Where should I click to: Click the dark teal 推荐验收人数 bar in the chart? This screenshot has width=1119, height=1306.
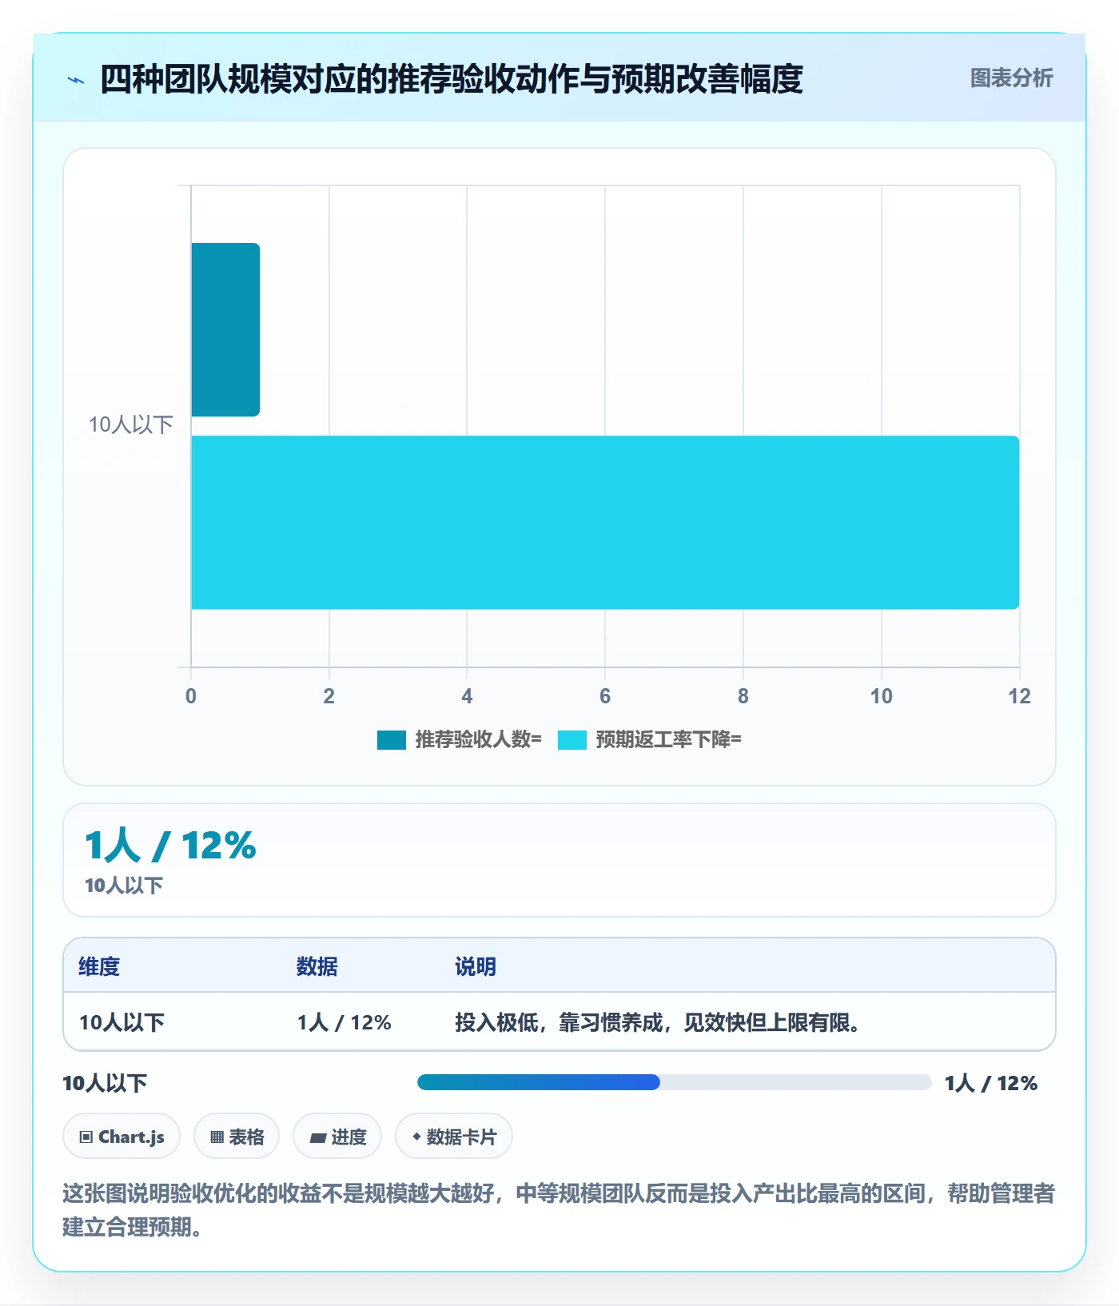pos(225,329)
